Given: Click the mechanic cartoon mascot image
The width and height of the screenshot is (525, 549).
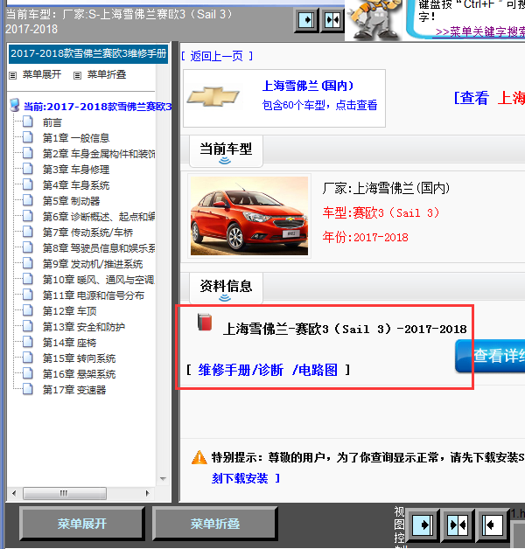Looking at the screenshot, I should click(374, 19).
